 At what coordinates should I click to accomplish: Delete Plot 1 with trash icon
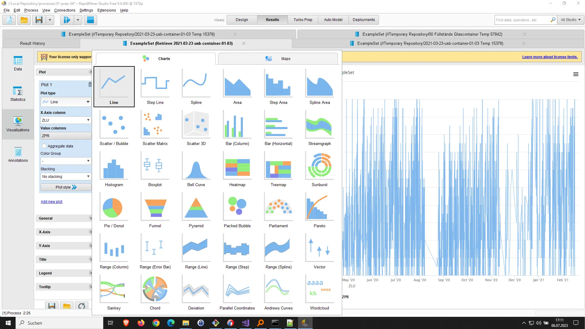(90, 84)
